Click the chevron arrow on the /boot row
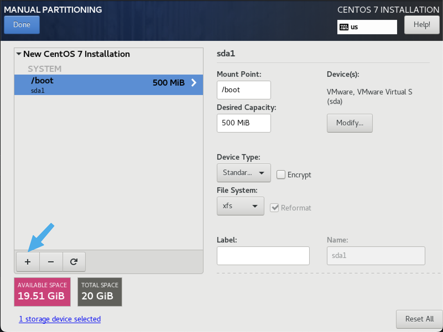 click(x=194, y=83)
